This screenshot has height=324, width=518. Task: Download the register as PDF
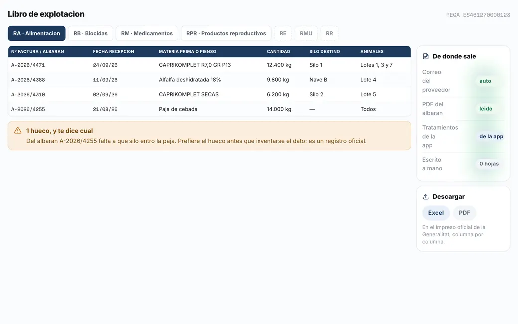point(465,213)
